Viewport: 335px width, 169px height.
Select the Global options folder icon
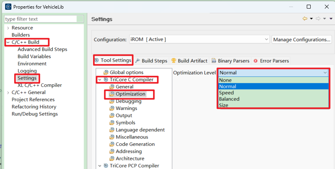point(106,73)
